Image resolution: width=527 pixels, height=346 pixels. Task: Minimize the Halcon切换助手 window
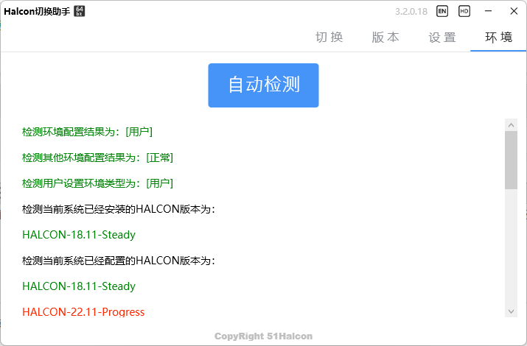tap(489, 11)
